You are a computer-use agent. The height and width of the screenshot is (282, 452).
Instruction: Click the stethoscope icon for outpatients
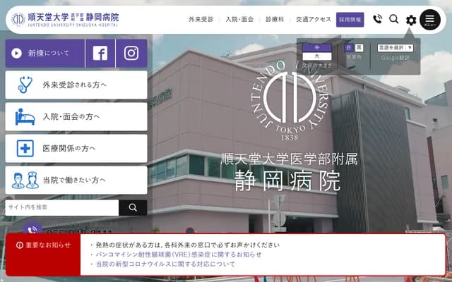click(x=25, y=85)
